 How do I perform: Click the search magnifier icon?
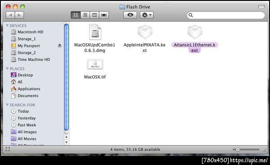[191, 15]
